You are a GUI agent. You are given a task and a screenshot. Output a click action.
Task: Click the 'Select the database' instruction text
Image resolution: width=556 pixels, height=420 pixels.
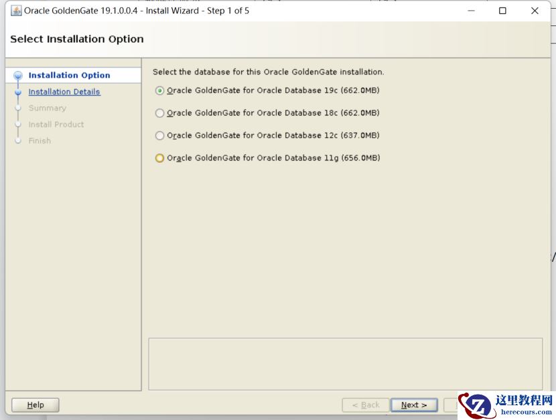[x=268, y=72]
